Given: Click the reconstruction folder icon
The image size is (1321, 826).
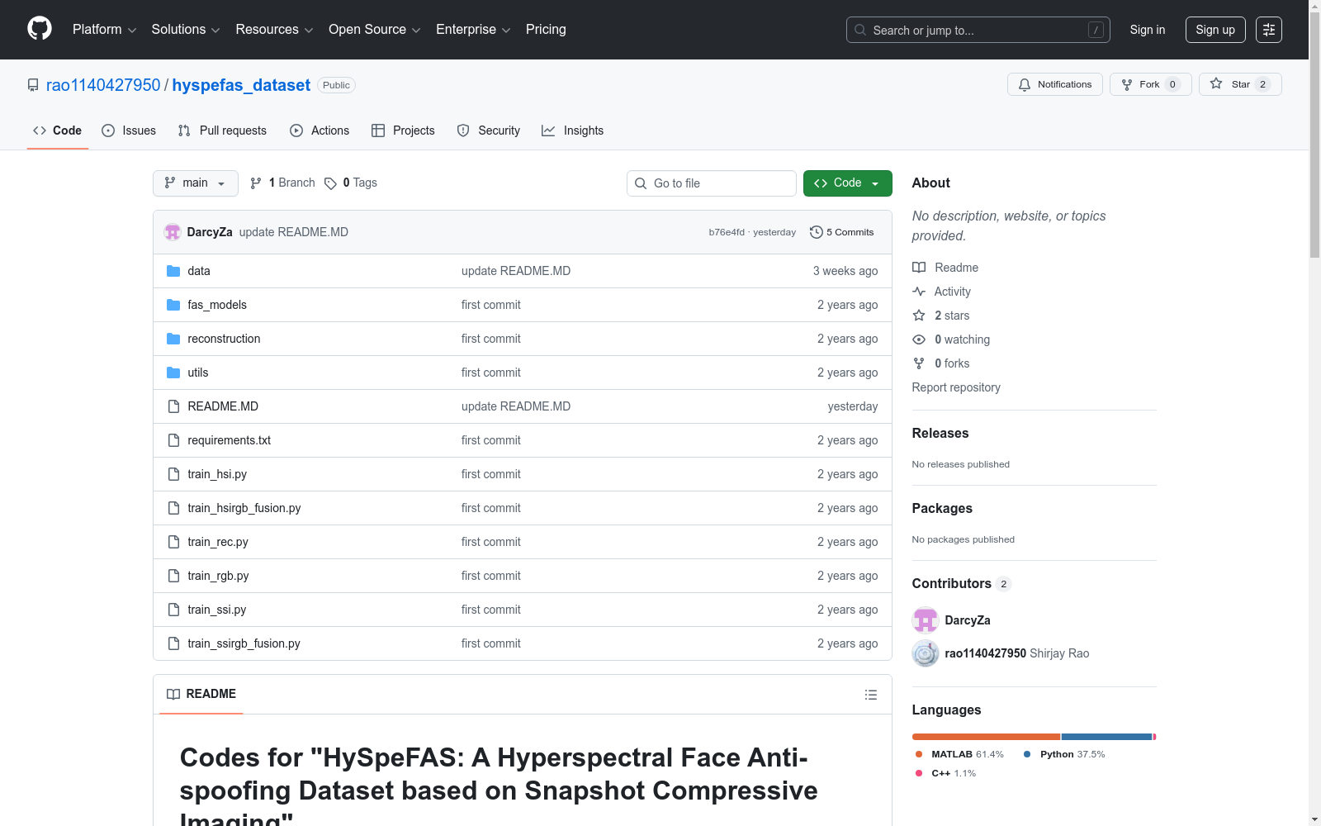Looking at the screenshot, I should pyautogui.click(x=173, y=339).
